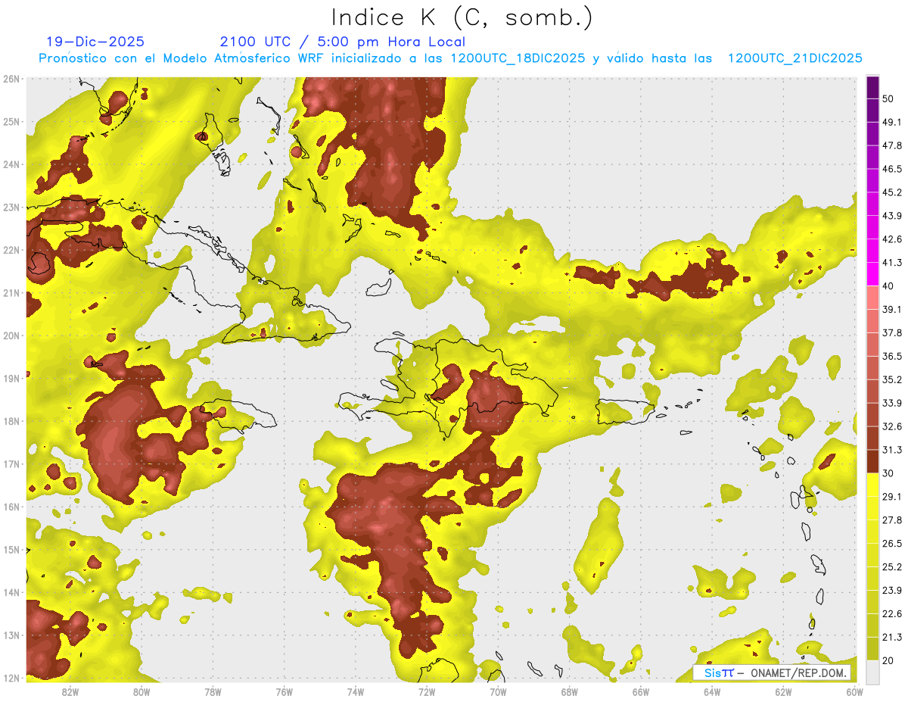Image resolution: width=908 pixels, height=702 pixels.
Task: Click the "68W" longitude label
Action: (x=569, y=692)
